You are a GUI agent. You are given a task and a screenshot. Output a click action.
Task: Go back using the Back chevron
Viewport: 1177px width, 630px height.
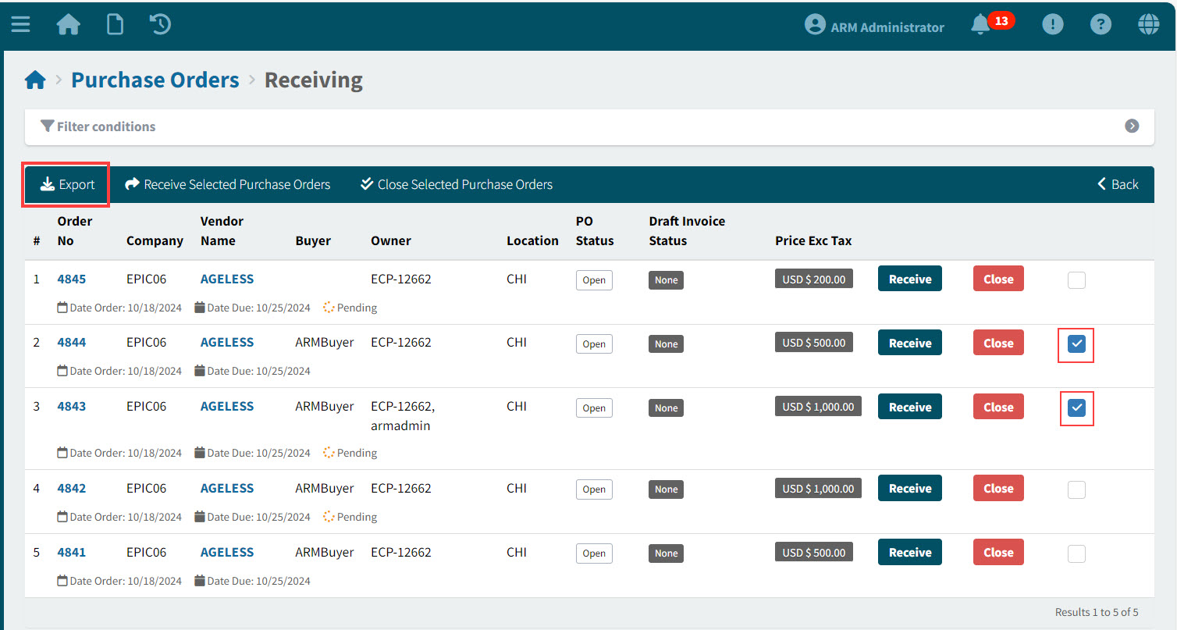click(x=1118, y=185)
